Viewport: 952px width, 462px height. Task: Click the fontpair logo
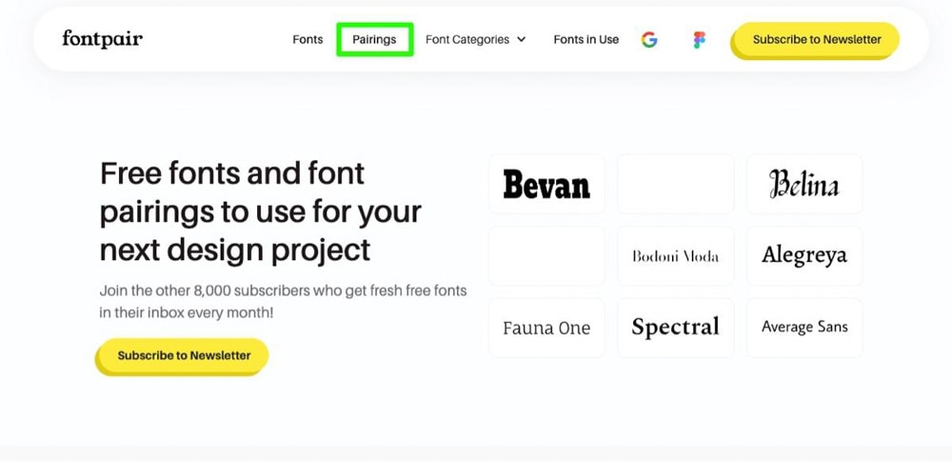pyautogui.click(x=102, y=39)
